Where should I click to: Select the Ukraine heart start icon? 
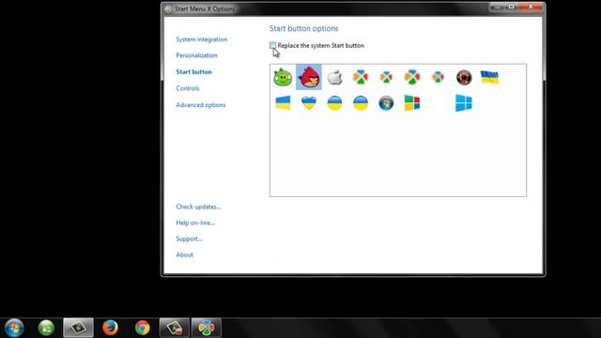point(309,103)
